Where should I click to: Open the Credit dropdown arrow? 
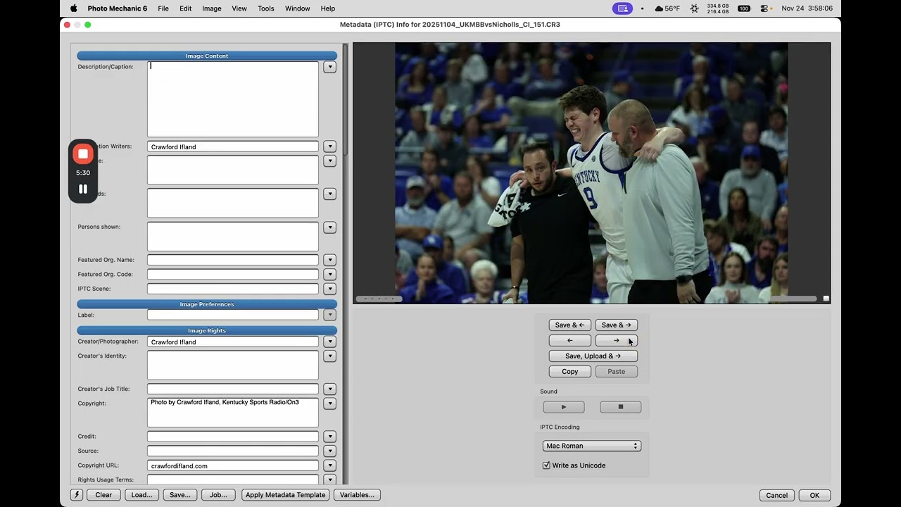tap(329, 437)
